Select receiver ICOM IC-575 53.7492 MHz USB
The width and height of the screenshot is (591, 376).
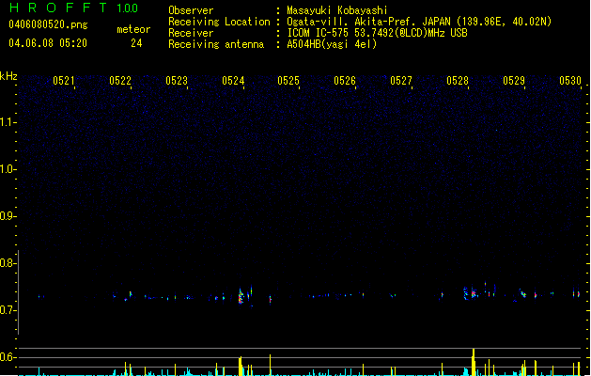click(x=377, y=33)
